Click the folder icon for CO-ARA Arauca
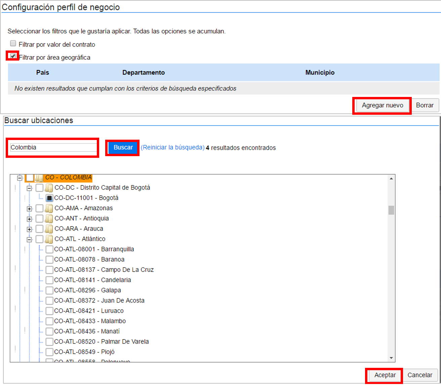This screenshot has width=441, height=385. pos(49,229)
